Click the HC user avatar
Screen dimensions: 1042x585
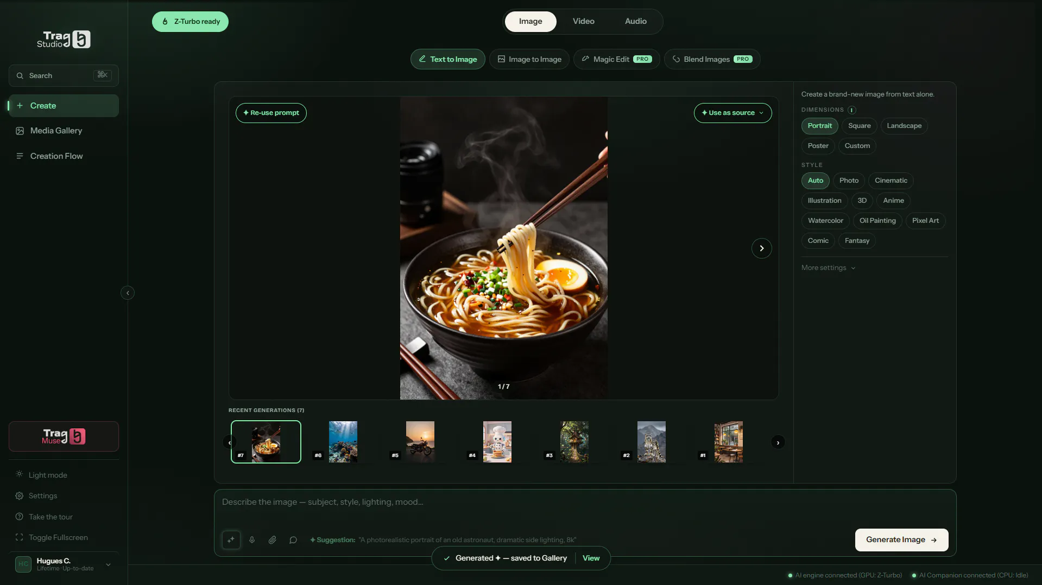(23, 564)
